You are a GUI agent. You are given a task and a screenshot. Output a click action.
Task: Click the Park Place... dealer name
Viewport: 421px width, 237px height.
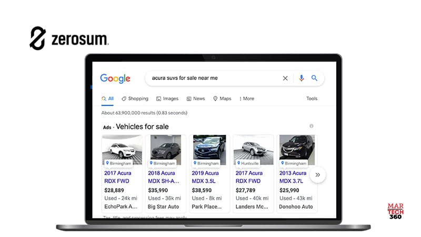point(207,206)
